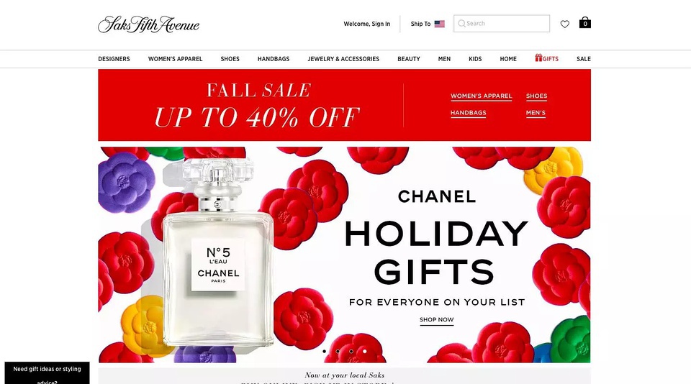This screenshot has width=691, height=384.
Task: Click Welcome, Sign In link
Action: (x=366, y=24)
